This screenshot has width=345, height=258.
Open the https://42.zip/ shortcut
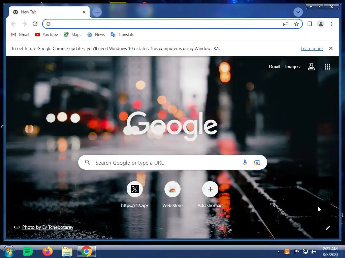pos(135,195)
